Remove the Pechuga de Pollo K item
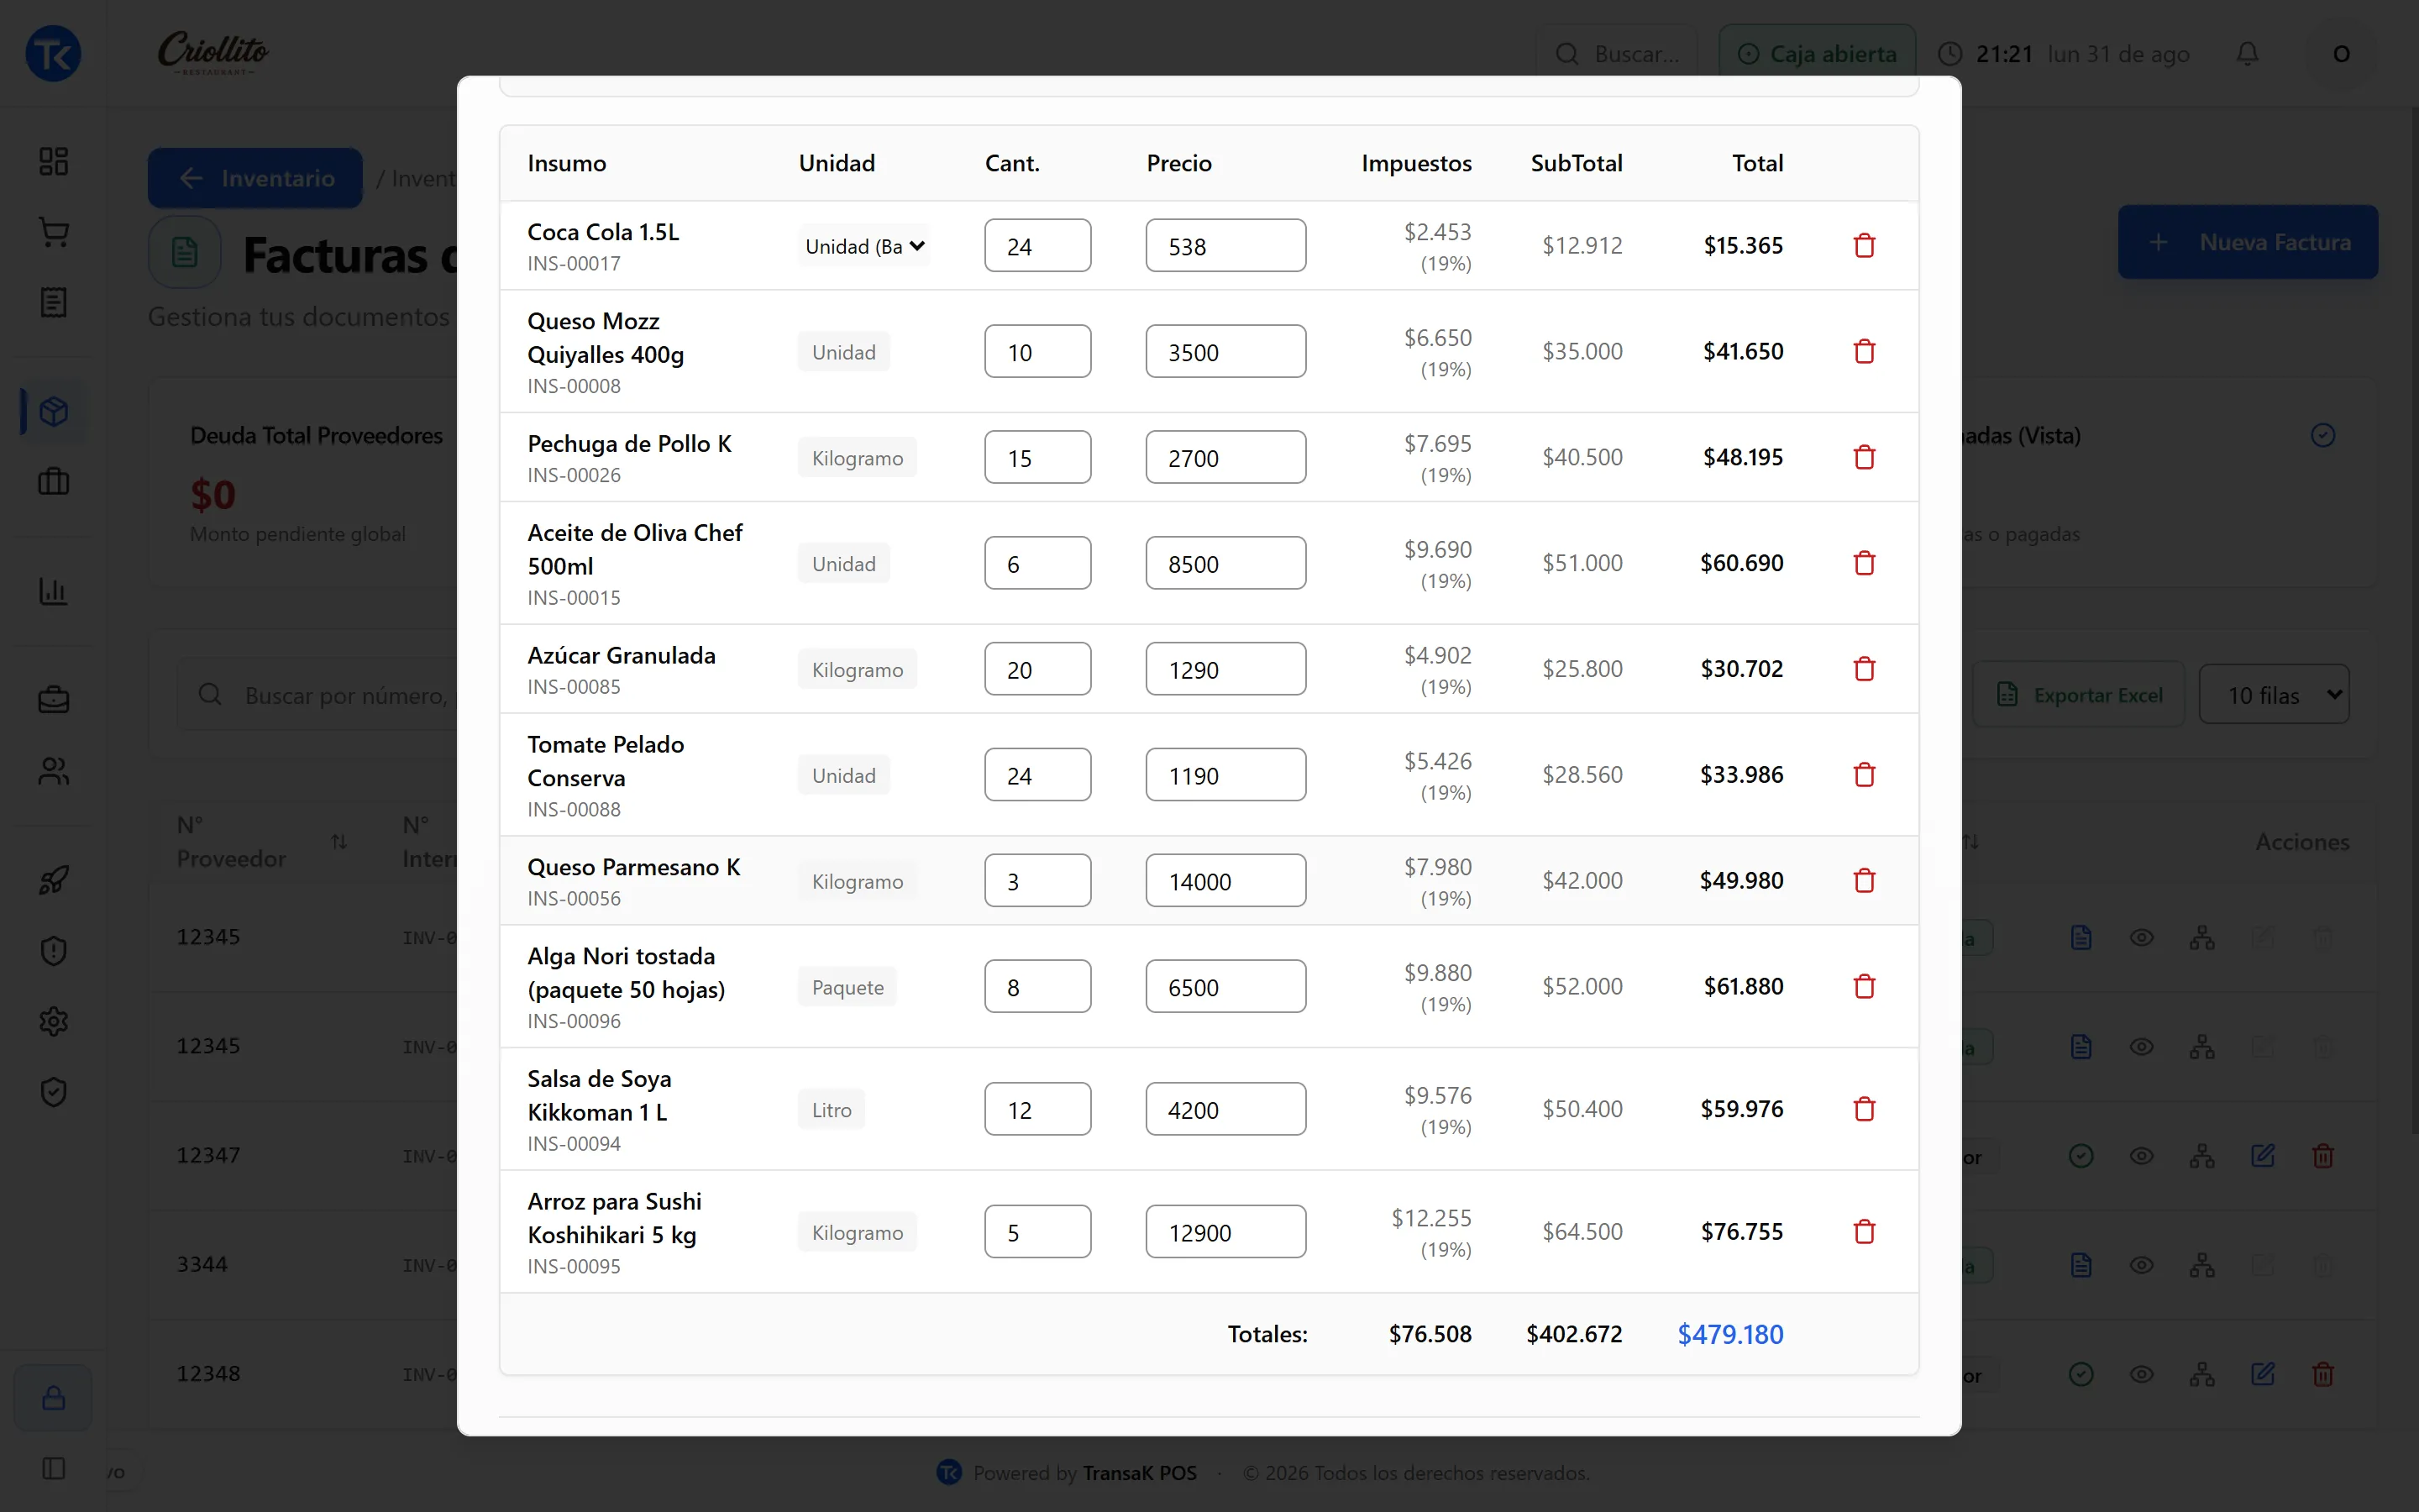This screenshot has width=2419, height=1512. [1865, 457]
